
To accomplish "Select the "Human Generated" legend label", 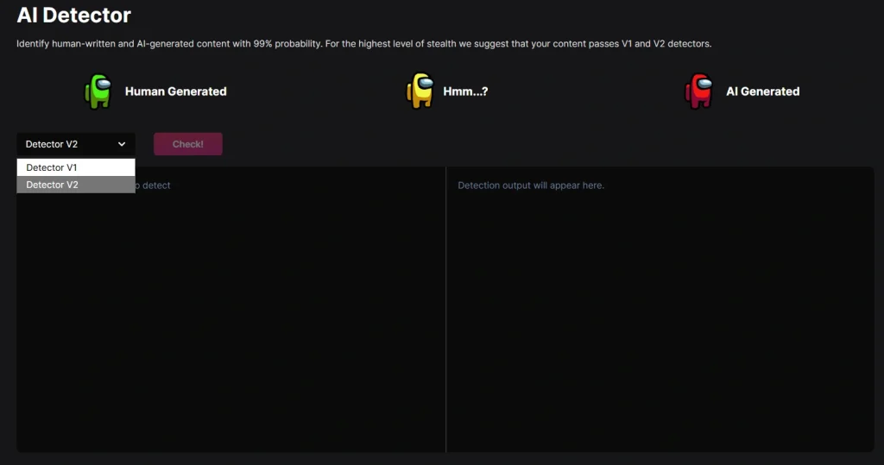I will (x=175, y=91).
